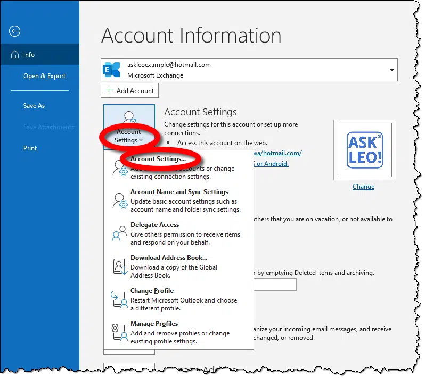Open the Info tab in sidebar
The height and width of the screenshot is (378, 425).
[x=40, y=55]
